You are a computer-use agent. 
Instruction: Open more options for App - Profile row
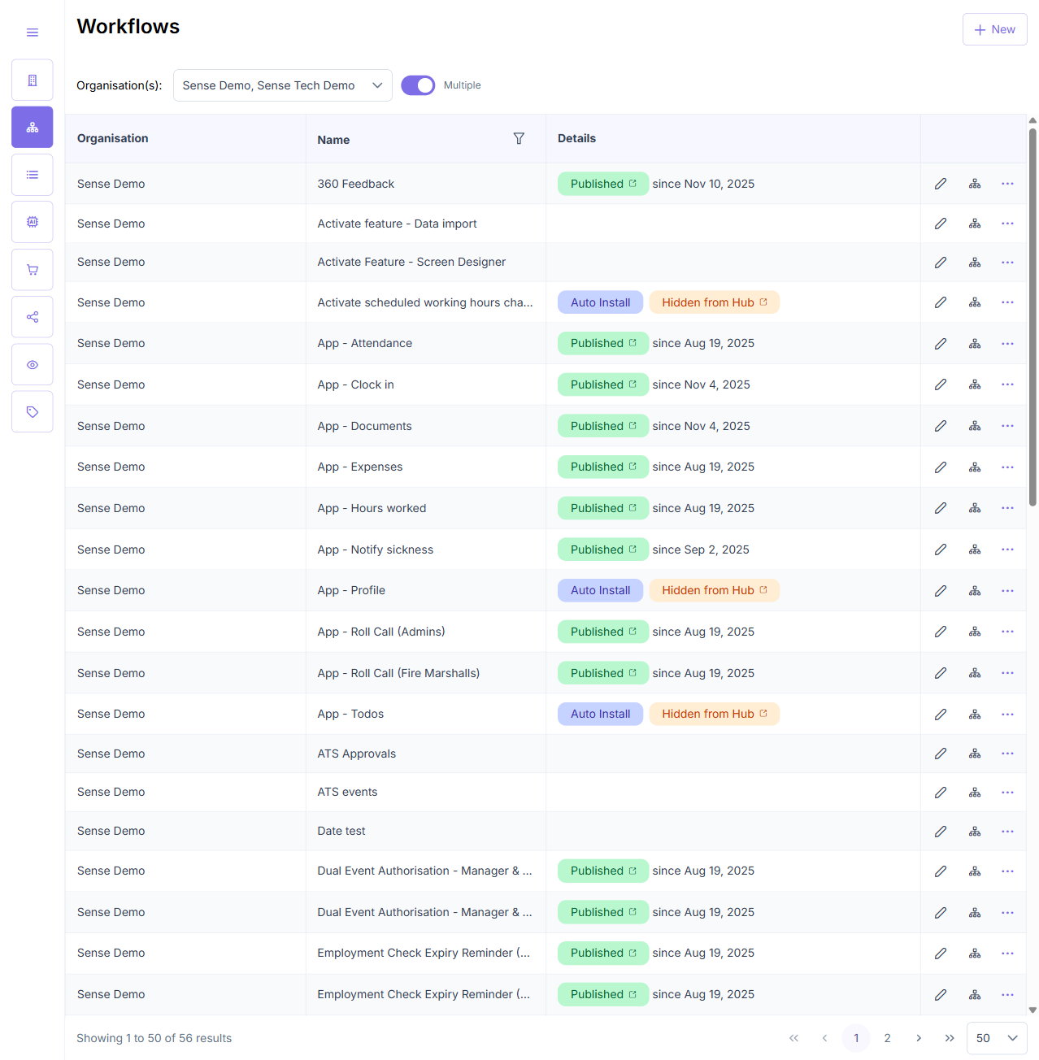click(1007, 590)
